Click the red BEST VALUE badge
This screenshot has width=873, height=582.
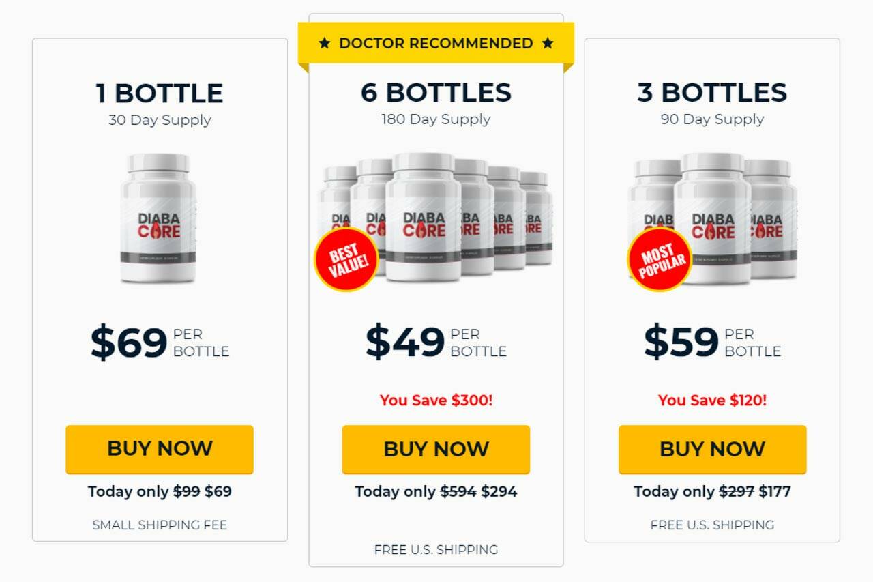[x=346, y=259]
